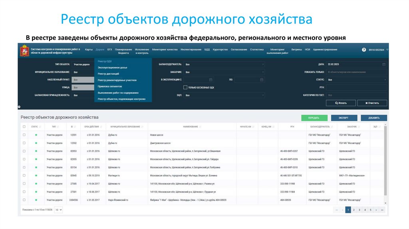Check the row for Новое шоссе

tap(24, 135)
